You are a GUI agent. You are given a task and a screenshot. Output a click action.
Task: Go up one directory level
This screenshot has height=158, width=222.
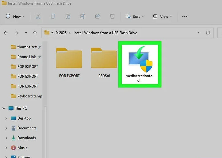tap(35, 33)
